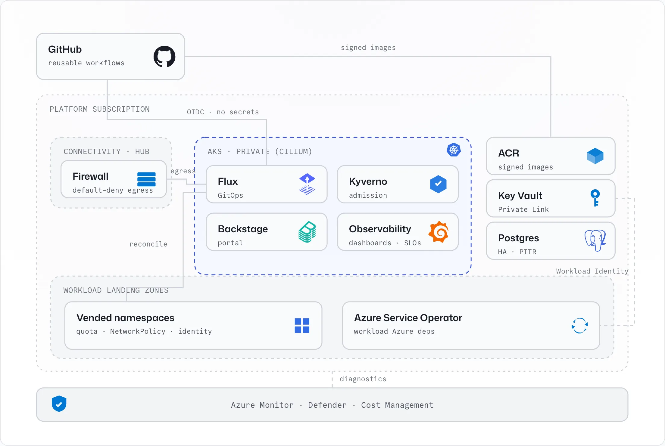
Task: Select the ACR card title
Action: (509, 153)
